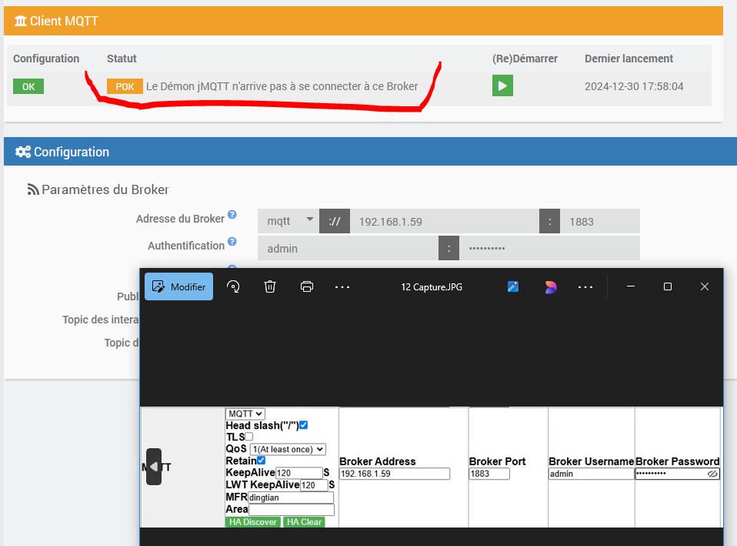This screenshot has height=546, width=737.
Task: Open the colorful Designer app icon
Action: pos(550,286)
